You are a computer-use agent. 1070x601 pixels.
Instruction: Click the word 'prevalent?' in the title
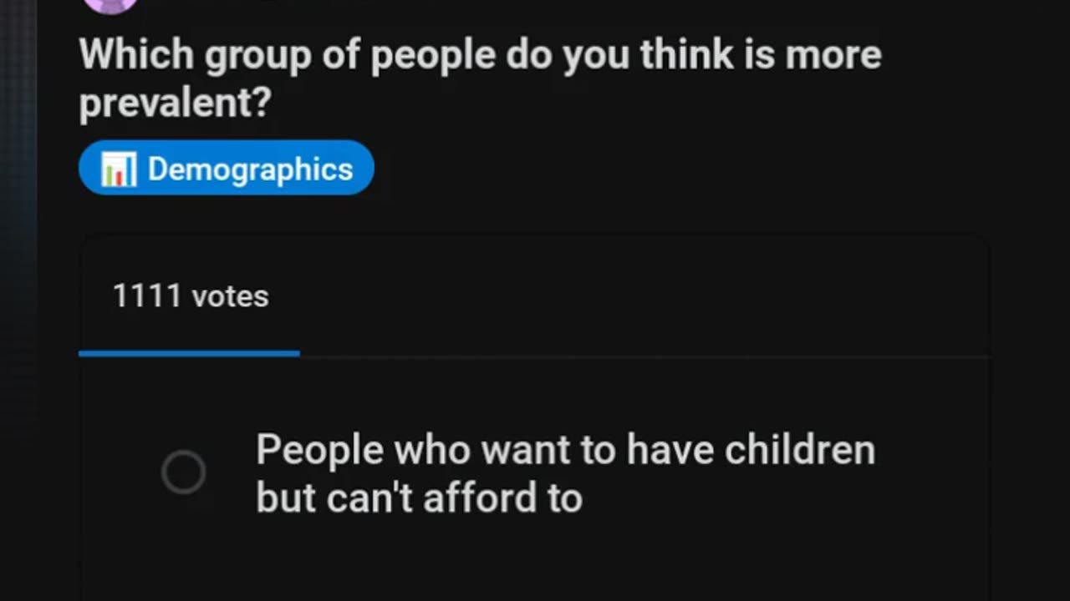(x=176, y=104)
